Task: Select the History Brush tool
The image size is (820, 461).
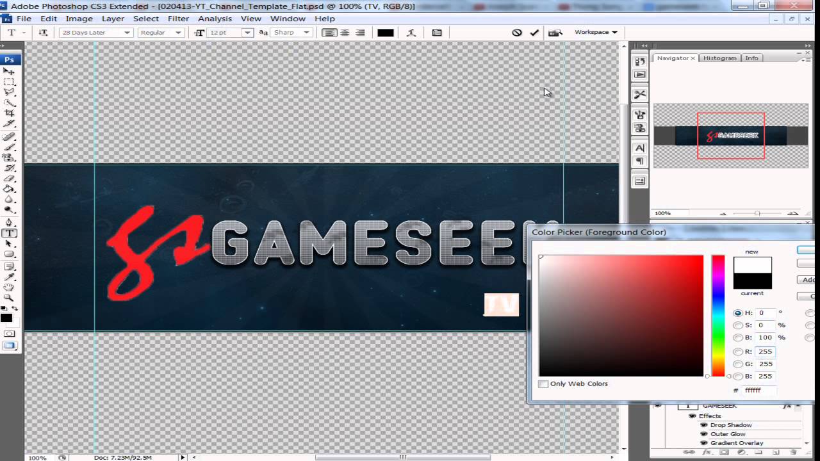Action: click(x=9, y=168)
